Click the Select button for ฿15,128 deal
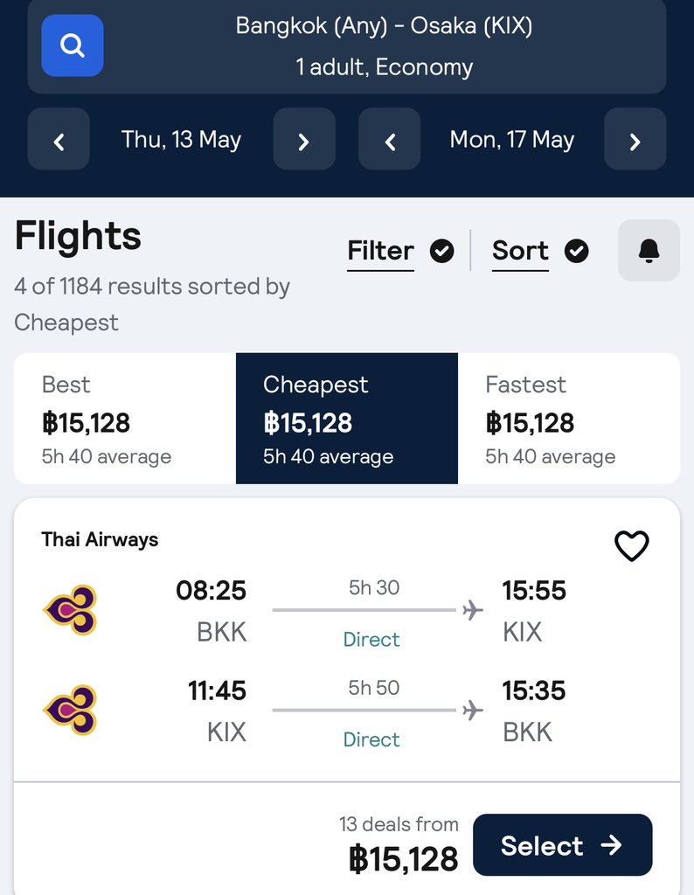Screen dimensions: 694x895 pyautogui.click(x=563, y=845)
